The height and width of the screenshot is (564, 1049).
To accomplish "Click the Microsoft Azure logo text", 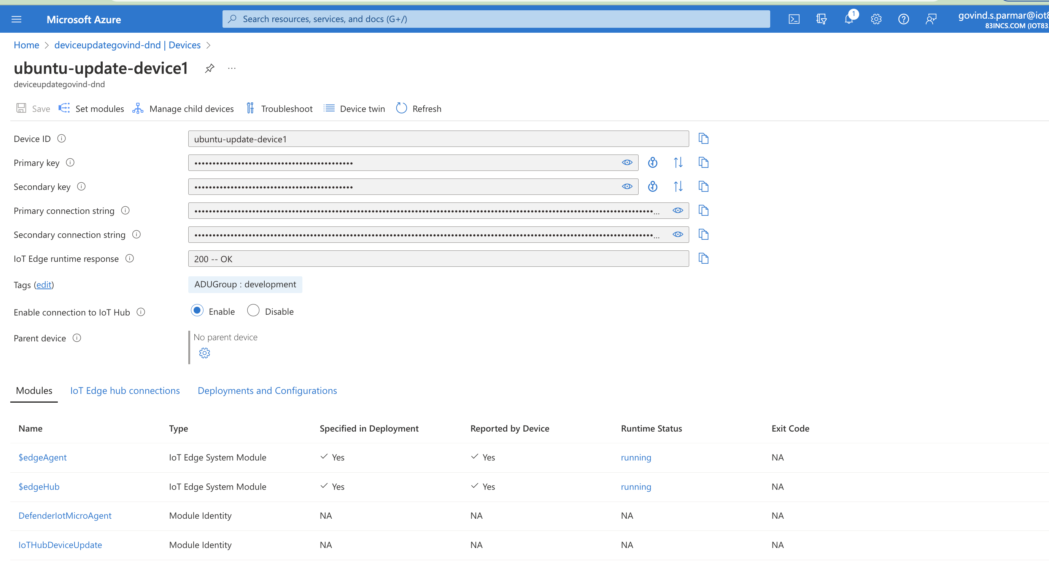I will click(83, 19).
